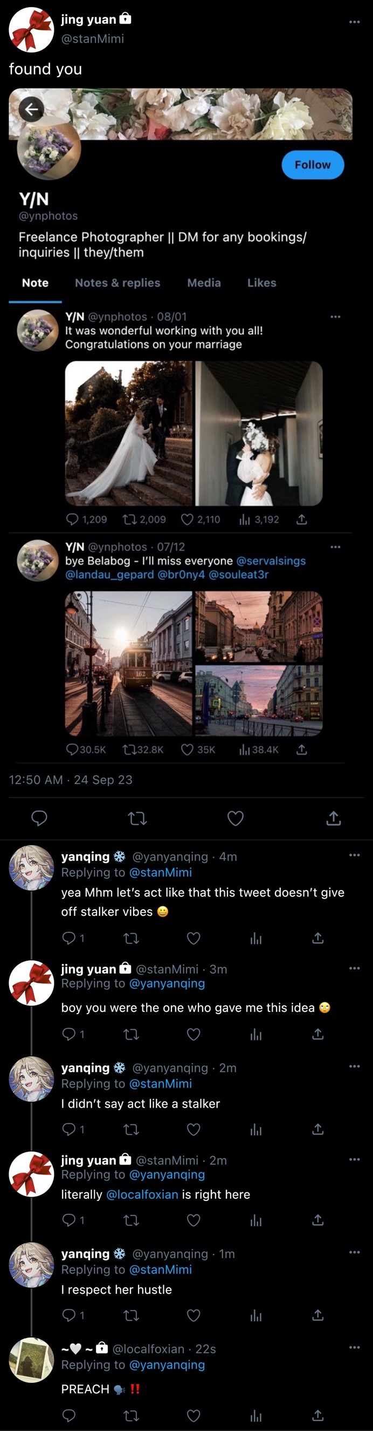The height and width of the screenshot is (1431, 373).
Task: Like the marriage congratulations post with 2,110 likes
Action: [x=188, y=519]
